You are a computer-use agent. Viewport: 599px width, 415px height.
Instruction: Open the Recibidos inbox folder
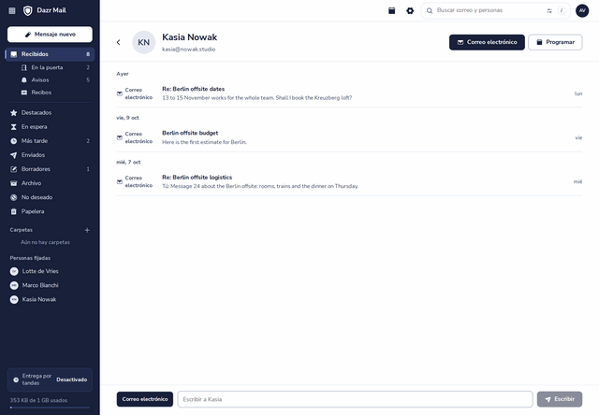tap(50, 54)
